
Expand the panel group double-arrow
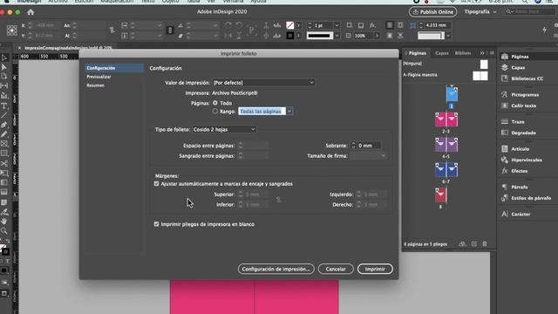coord(482,53)
